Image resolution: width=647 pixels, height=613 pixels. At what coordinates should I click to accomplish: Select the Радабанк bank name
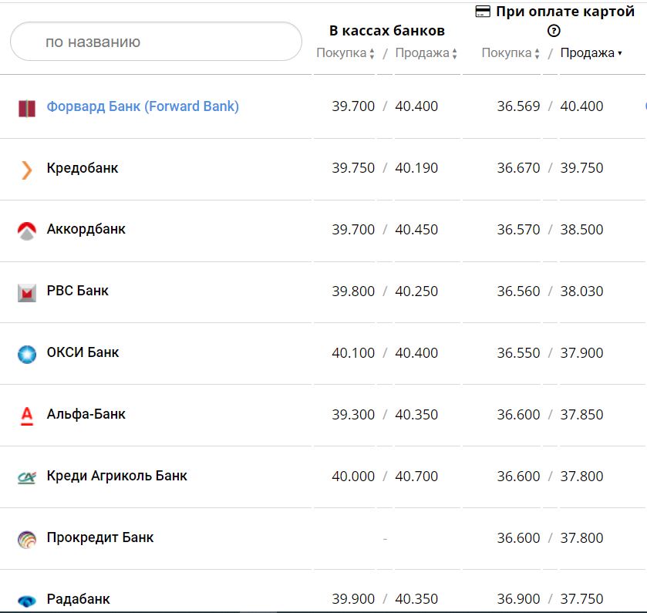click(79, 599)
